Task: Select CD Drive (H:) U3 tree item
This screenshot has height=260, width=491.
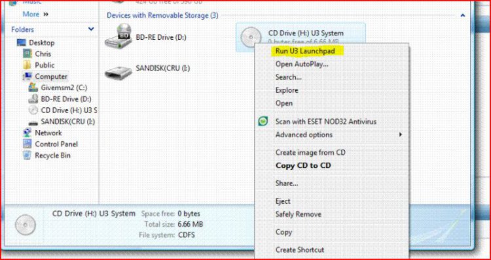Action: (69, 110)
